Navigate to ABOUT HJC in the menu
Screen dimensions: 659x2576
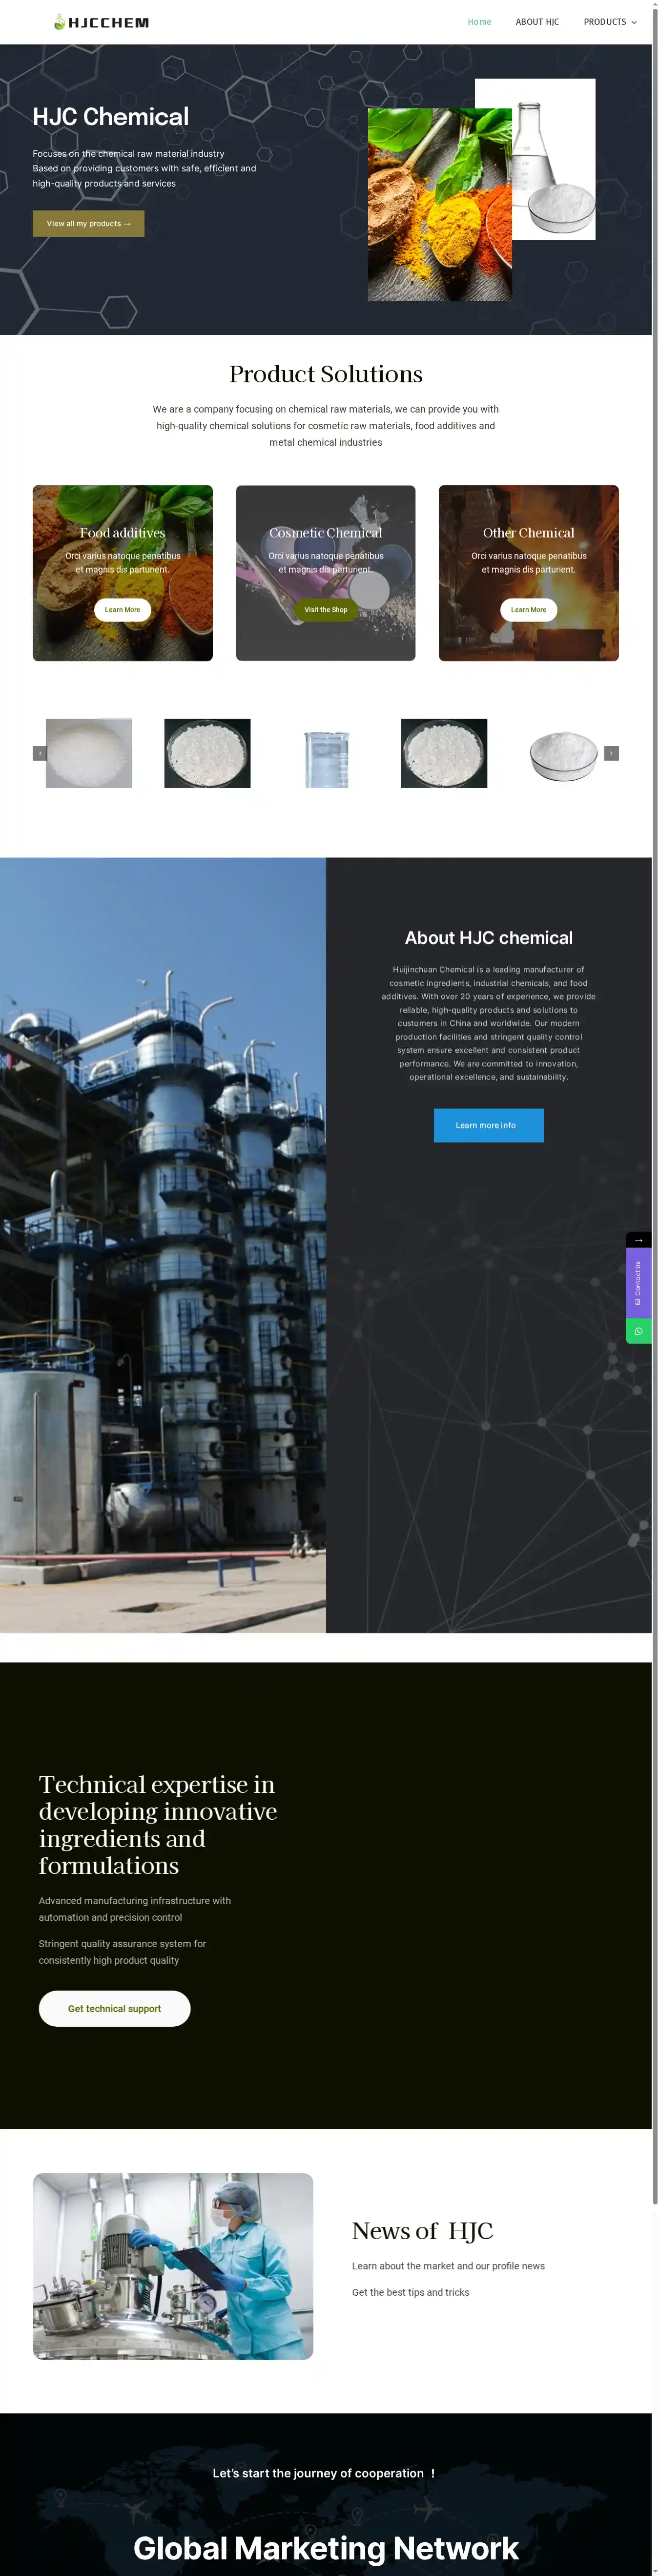(x=537, y=22)
